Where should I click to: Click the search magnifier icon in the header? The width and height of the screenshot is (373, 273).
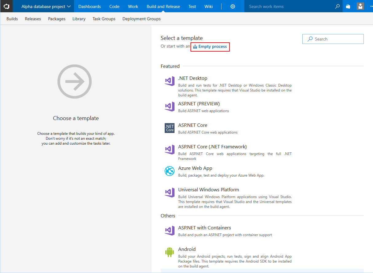click(337, 6)
